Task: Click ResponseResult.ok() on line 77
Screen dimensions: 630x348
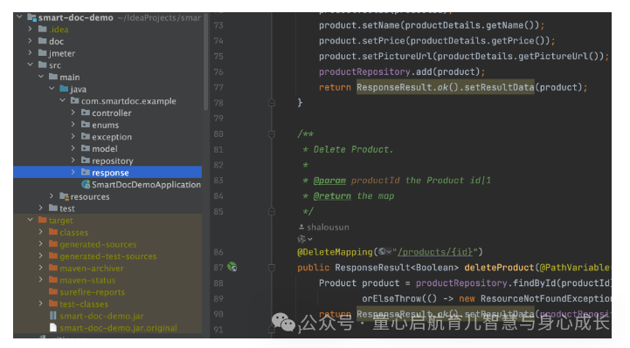Action: [x=408, y=87]
